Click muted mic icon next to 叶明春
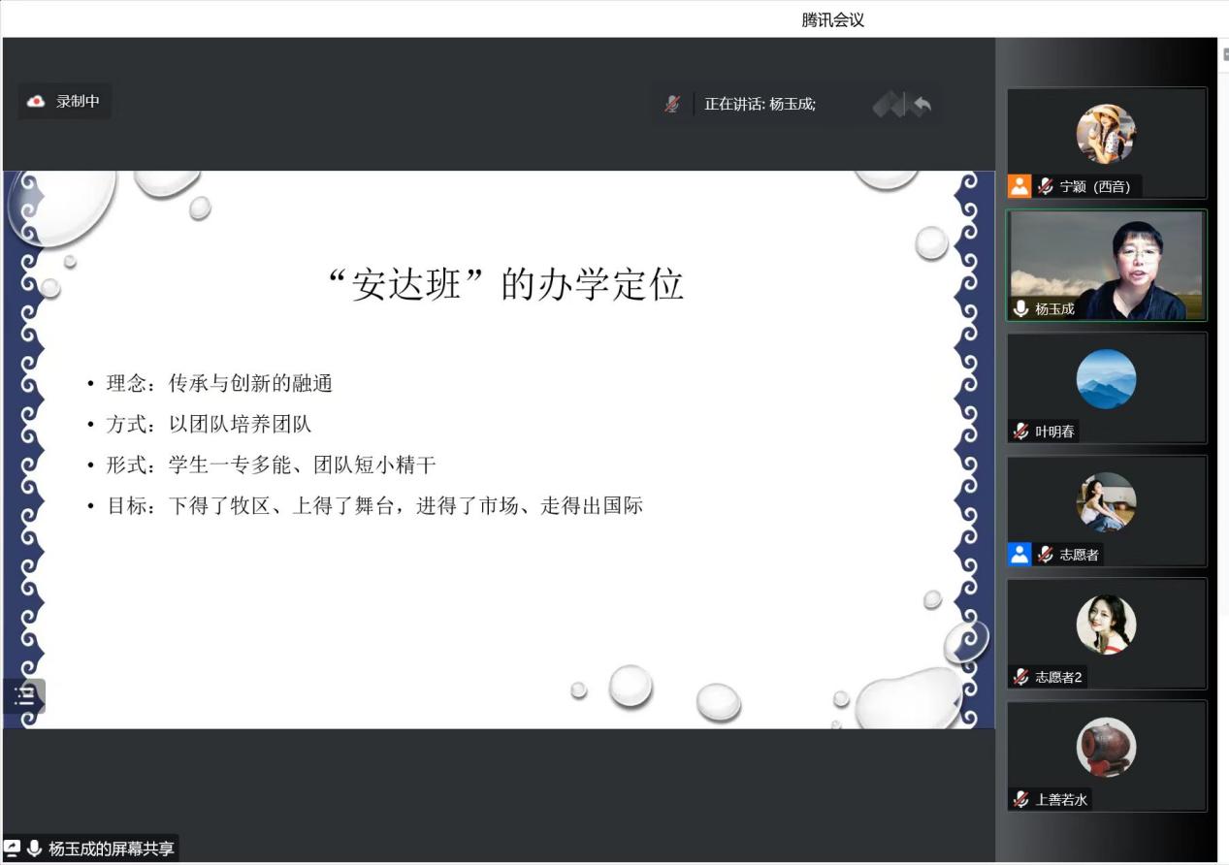The height and width of the screenshot is (865, 1229). tap(1020, 432)
